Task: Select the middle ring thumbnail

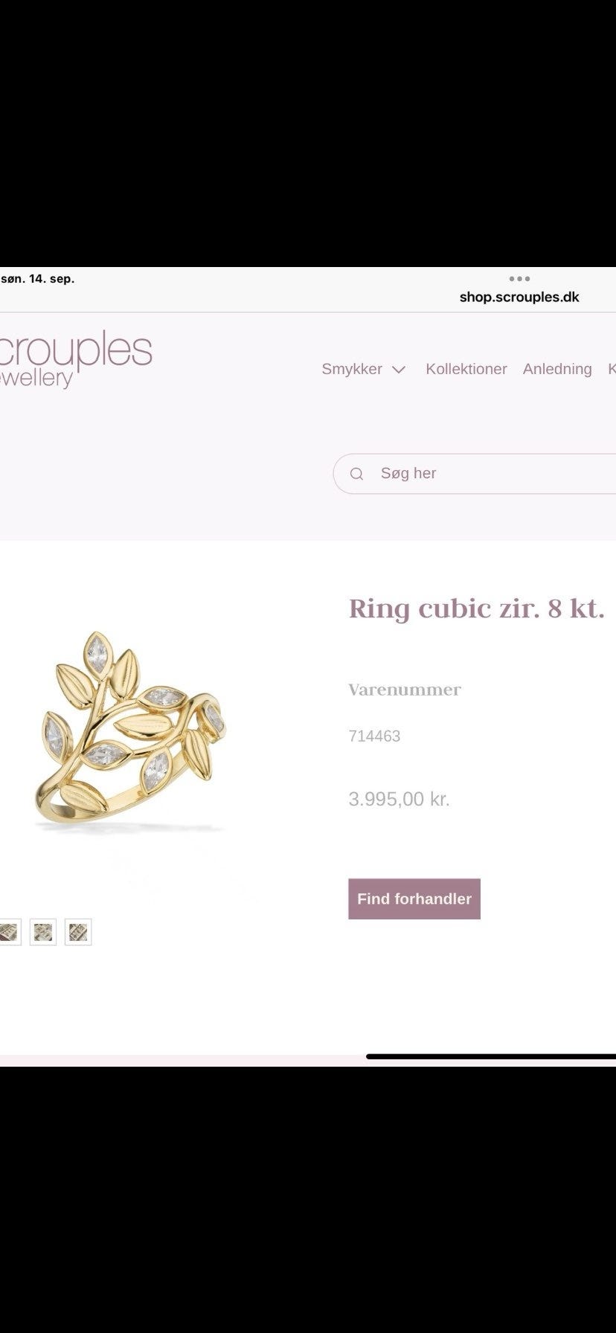Action: [x=43, y=932]
